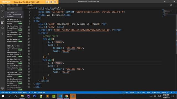
Task: Click Spaces: 4 indentation status
Action: coord(133,93)
